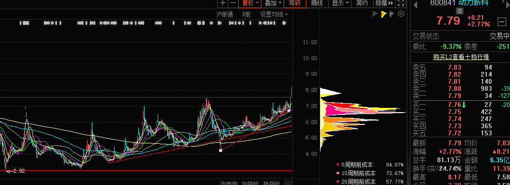This screenshot has height=185, width=510.
Task: Go to previous stock arrow
Action: [415, 5]
